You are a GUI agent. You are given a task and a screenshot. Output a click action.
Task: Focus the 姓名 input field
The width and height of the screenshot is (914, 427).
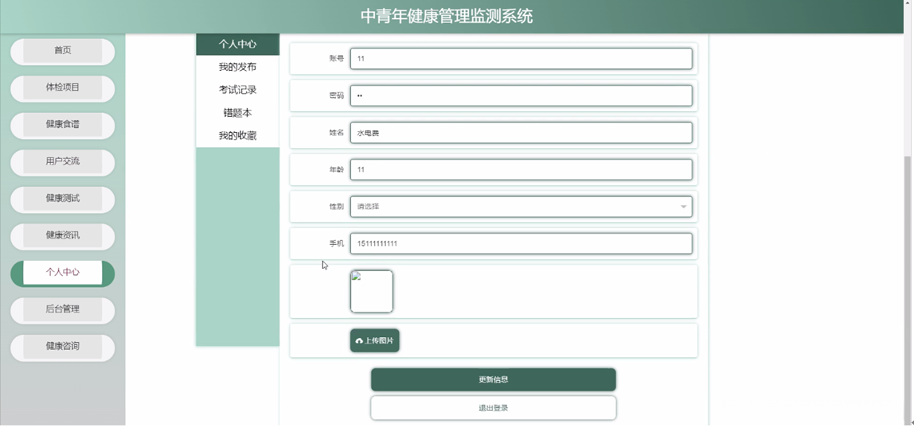coord(521,133)
